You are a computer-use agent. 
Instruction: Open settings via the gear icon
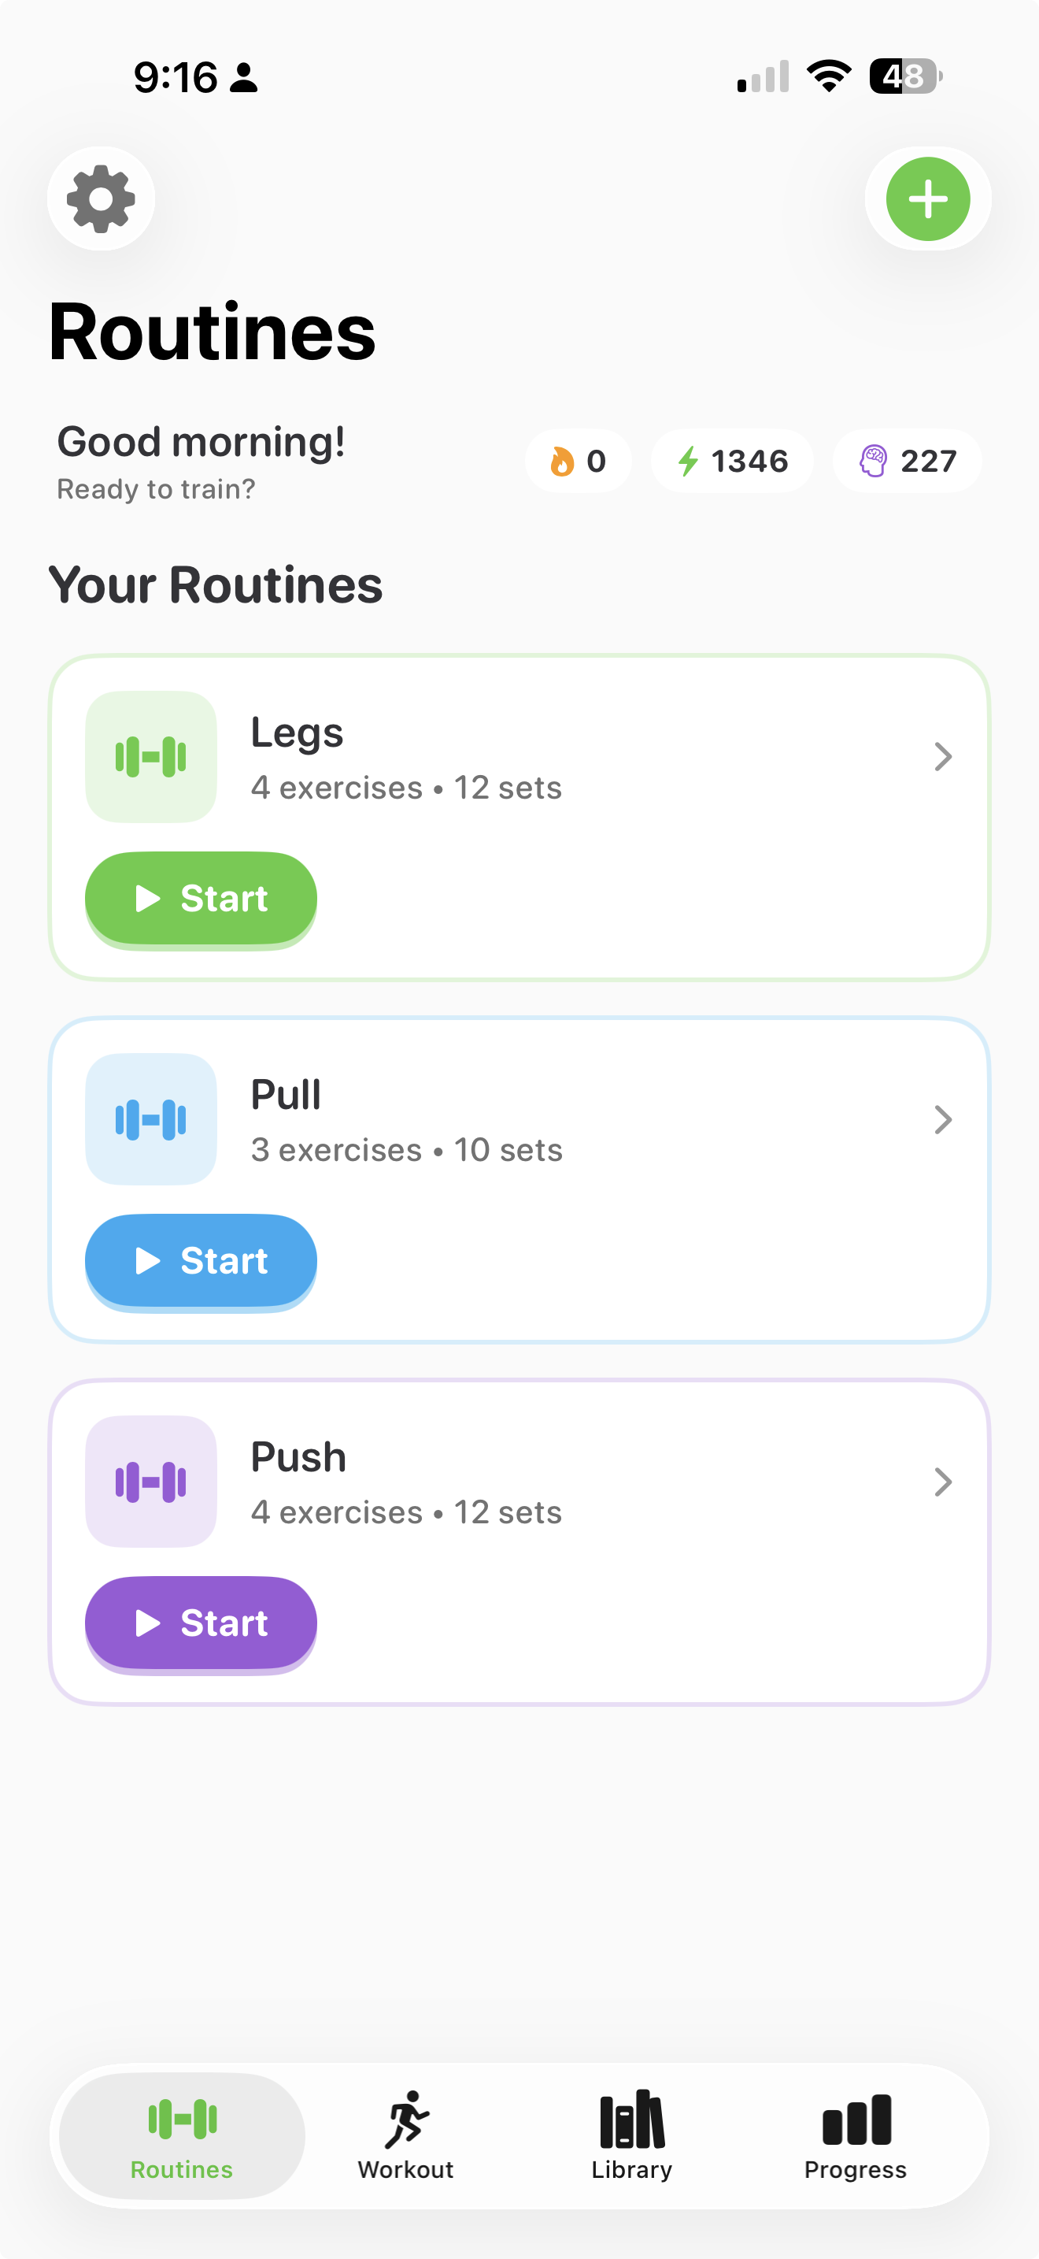101,198
